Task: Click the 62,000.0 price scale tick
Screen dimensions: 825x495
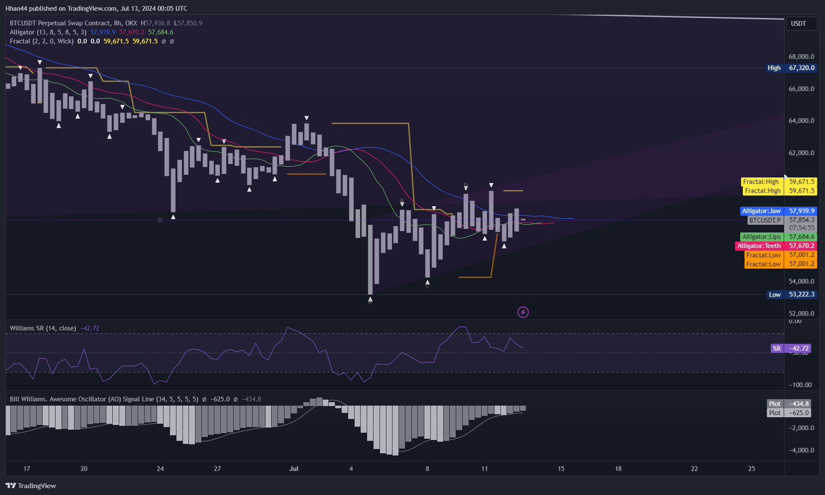Action: pos(801,153)
